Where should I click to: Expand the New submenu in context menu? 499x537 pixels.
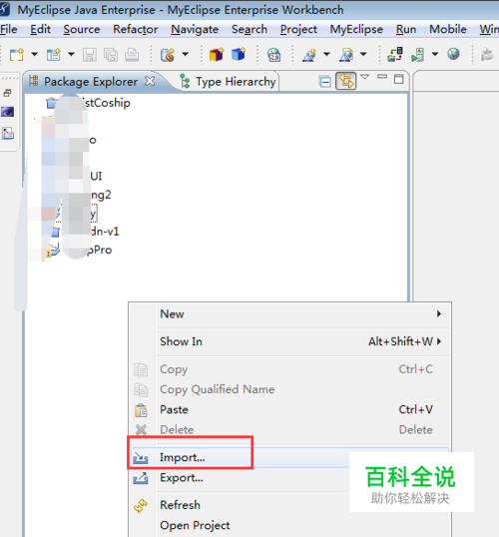point(290,314)
